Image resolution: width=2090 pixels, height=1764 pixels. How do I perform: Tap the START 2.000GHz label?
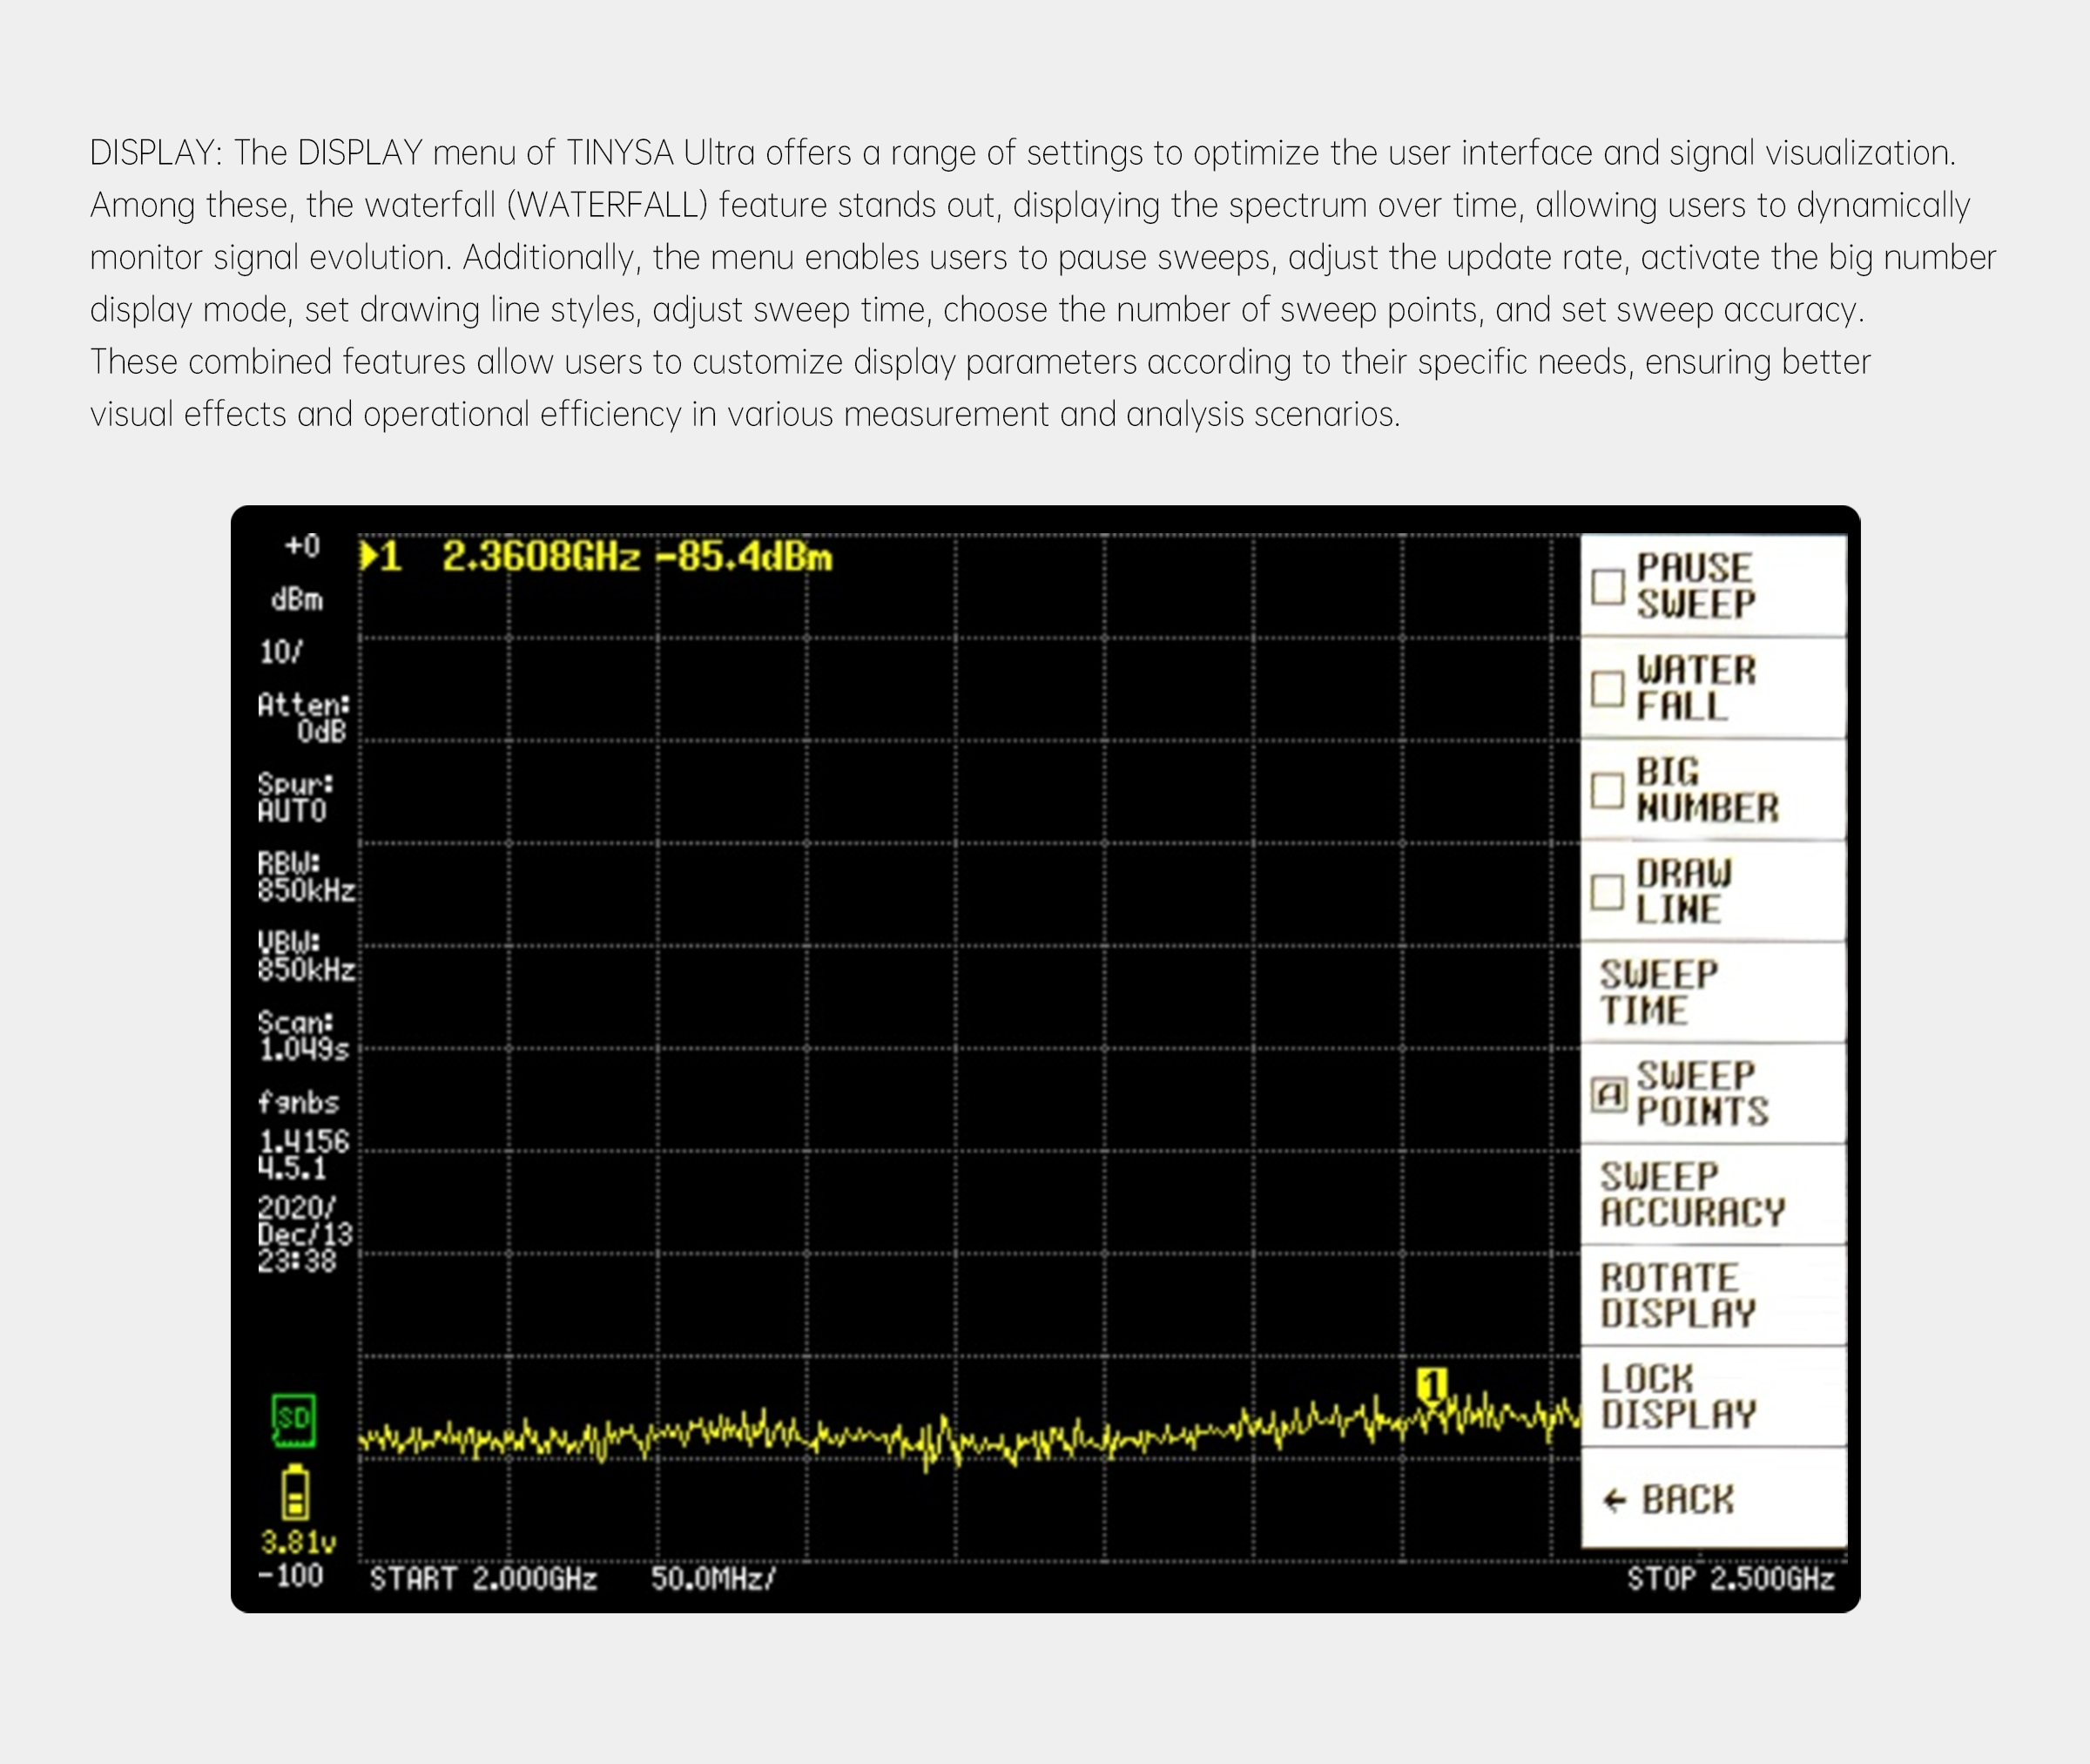(x=482, y=1579)
